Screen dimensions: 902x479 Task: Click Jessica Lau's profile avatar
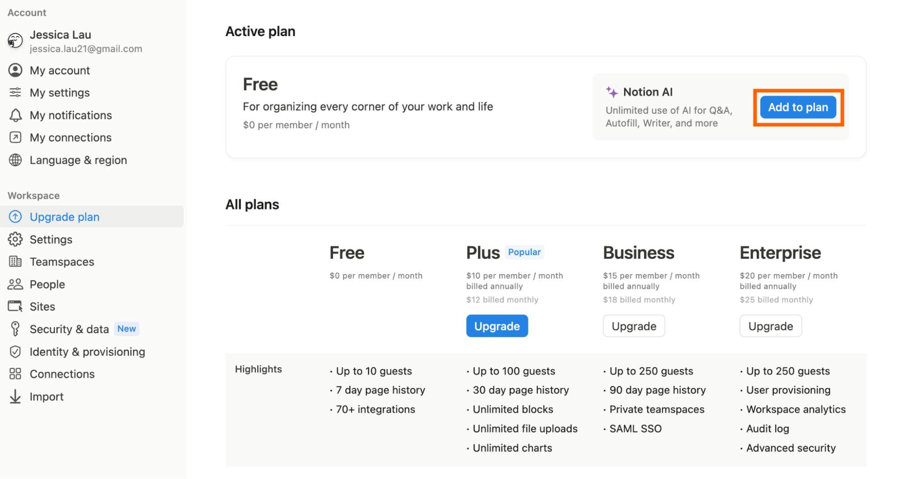(15, 41)
